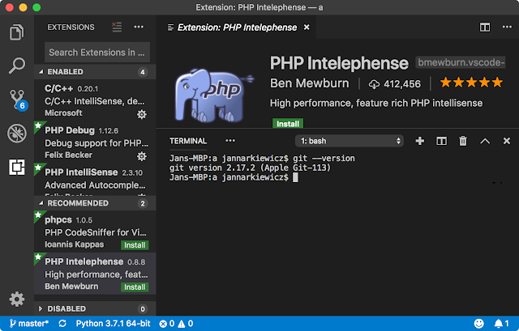The width and height of the screenshot is (519, 331).
Task: Open errors and warnings count in status bar
Action: [x=176, y=324]
